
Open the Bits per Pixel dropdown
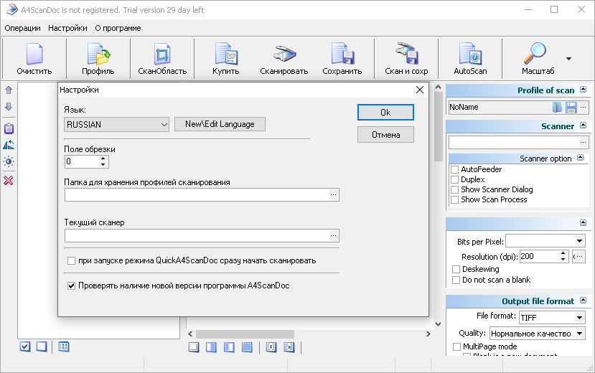(545, 241)
